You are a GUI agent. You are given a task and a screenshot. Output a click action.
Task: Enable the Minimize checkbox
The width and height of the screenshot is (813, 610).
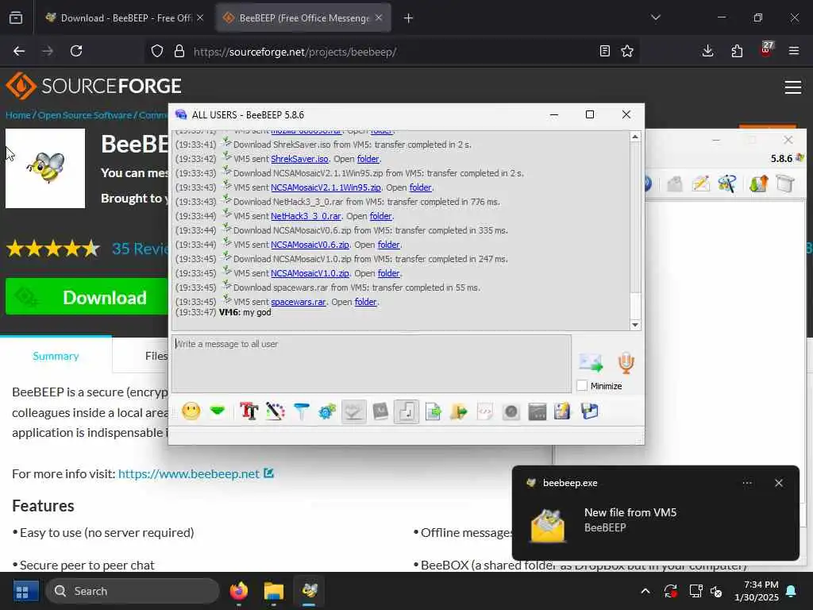(x=582, y=385)
